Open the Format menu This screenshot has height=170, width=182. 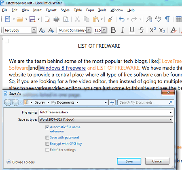click(51, 10)
